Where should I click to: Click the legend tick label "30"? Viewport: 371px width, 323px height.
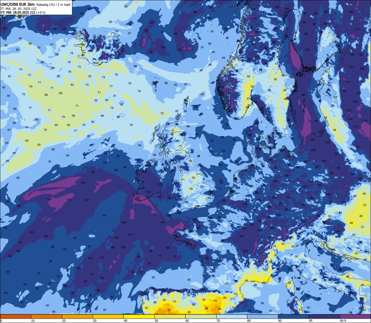click(94, 321)
